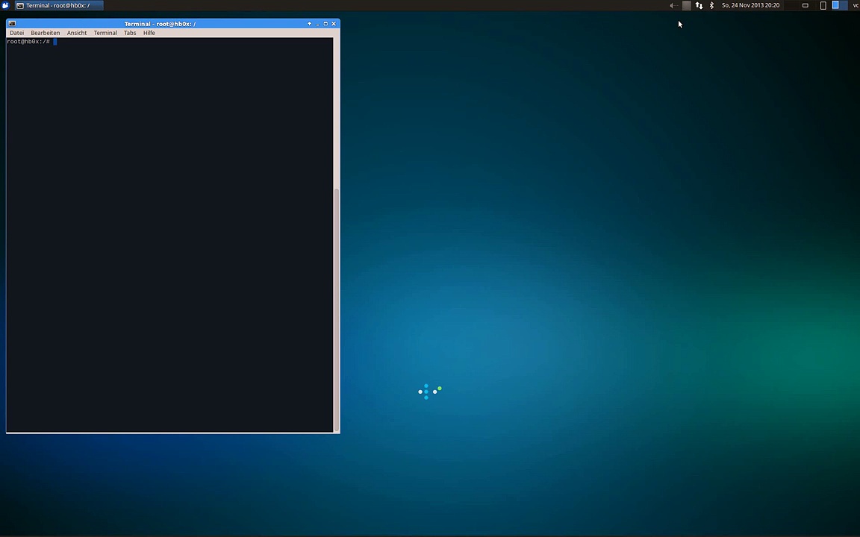Open the Xfce applications menu icon
Screen dimensions: 860x537
tap(5, 5)
